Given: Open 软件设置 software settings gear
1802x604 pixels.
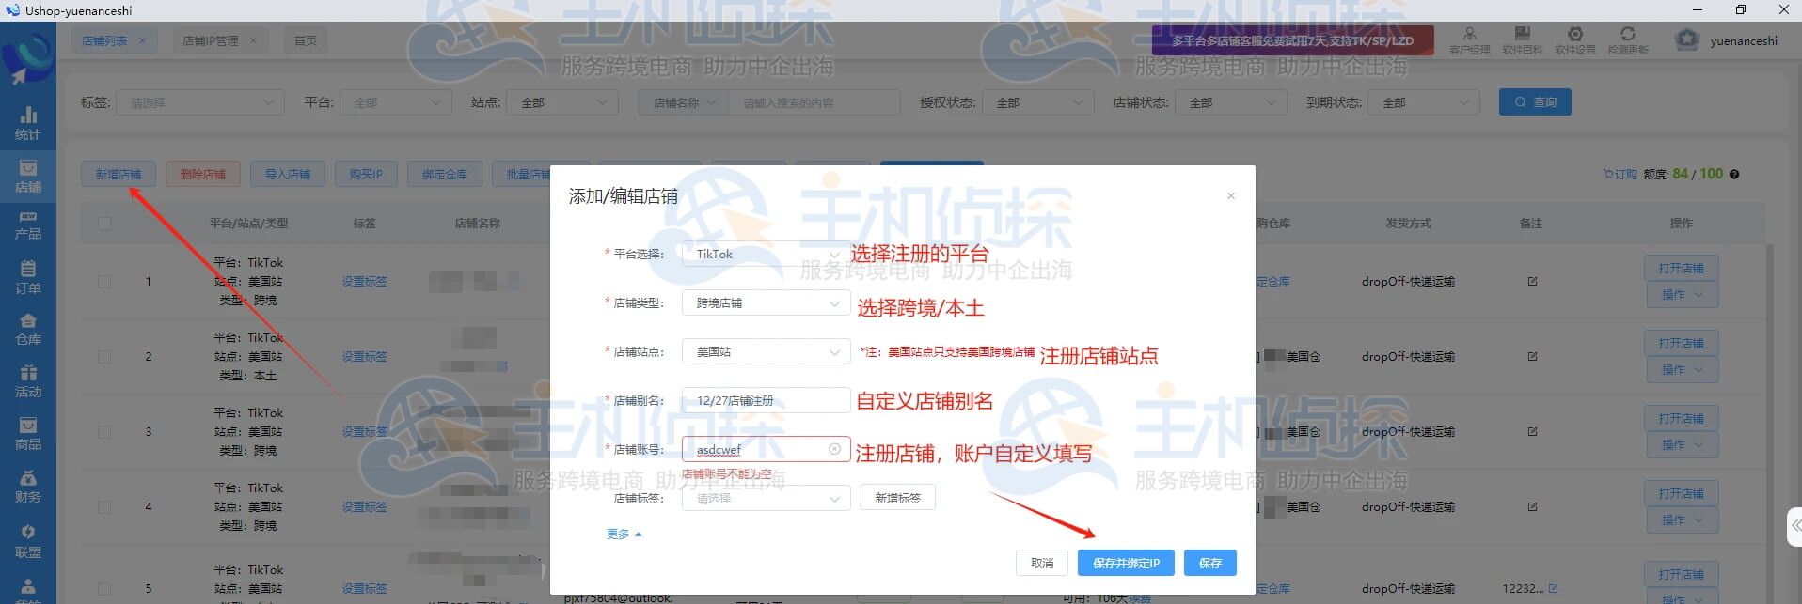Looking at the screenshot, I should point(1575,40).
